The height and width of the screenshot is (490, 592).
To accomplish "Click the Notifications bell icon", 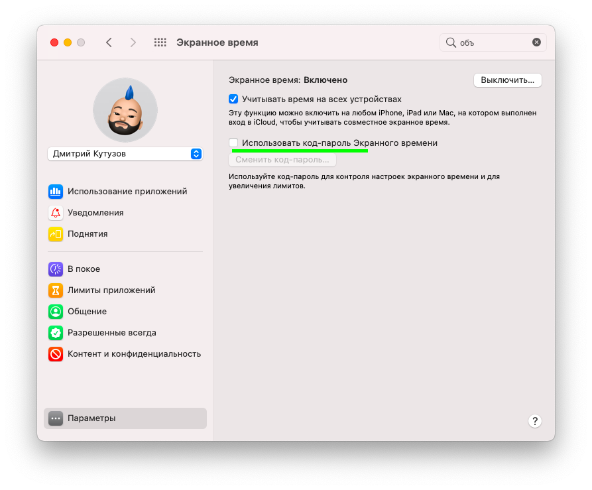I will [56, 213].
